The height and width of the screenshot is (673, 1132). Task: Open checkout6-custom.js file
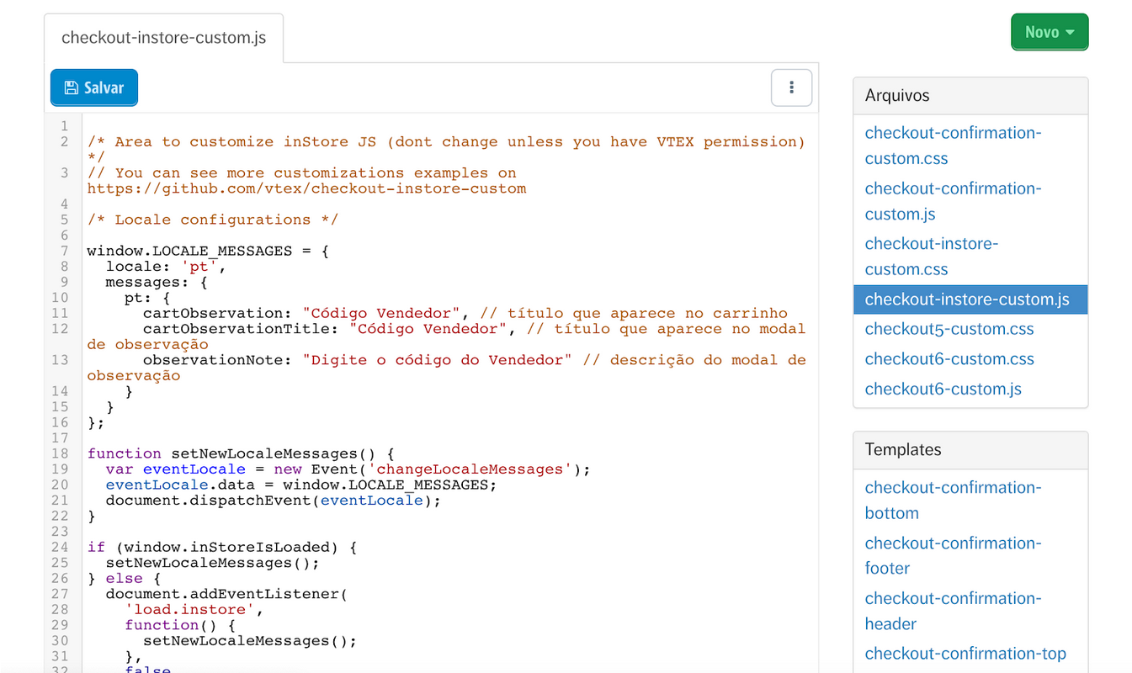pos(943,389)
